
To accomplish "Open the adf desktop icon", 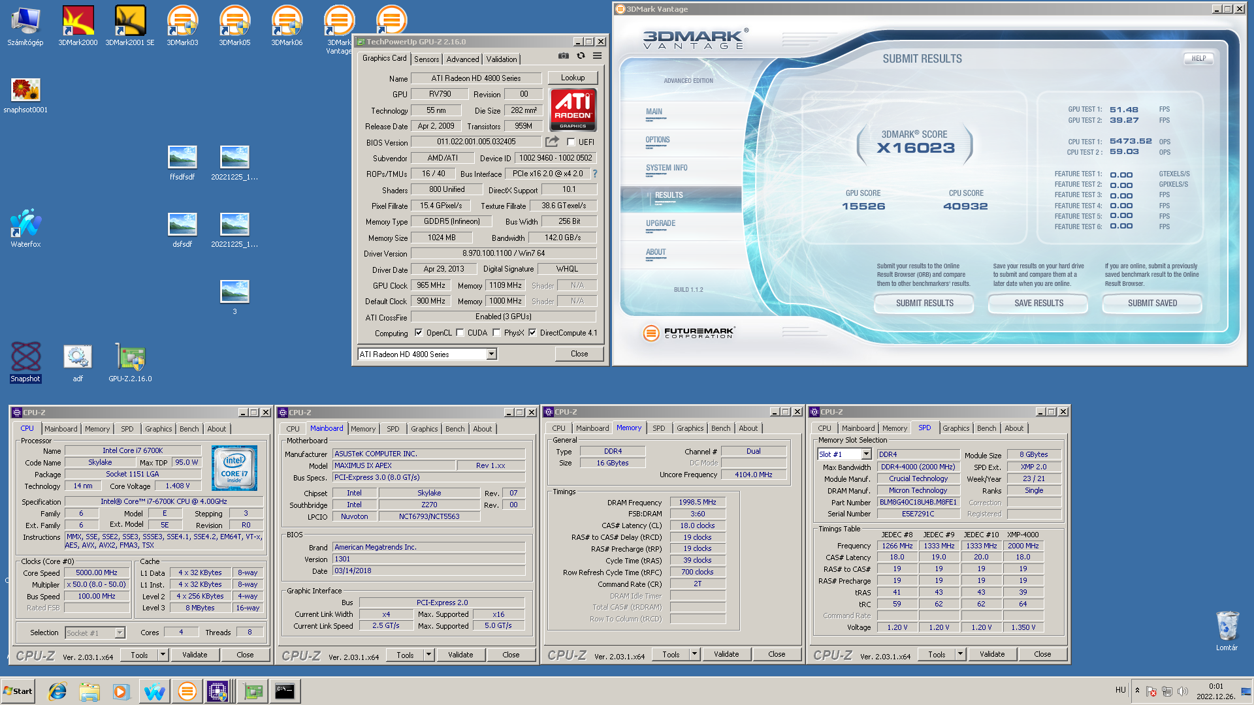I will pos(78,362).
